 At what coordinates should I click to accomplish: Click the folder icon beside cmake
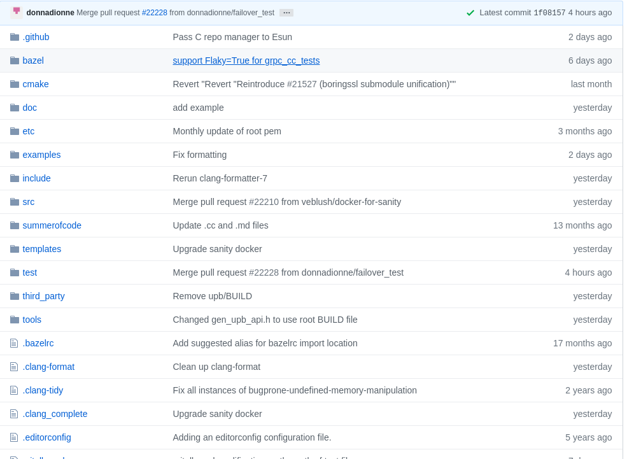click(15, 84)
